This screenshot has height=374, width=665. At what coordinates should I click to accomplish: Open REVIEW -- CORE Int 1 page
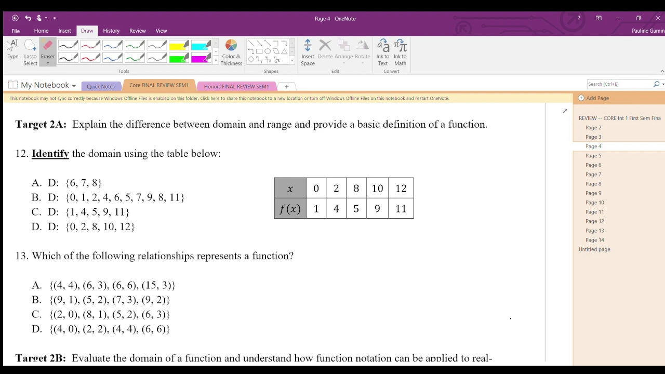tap(619, 118)
